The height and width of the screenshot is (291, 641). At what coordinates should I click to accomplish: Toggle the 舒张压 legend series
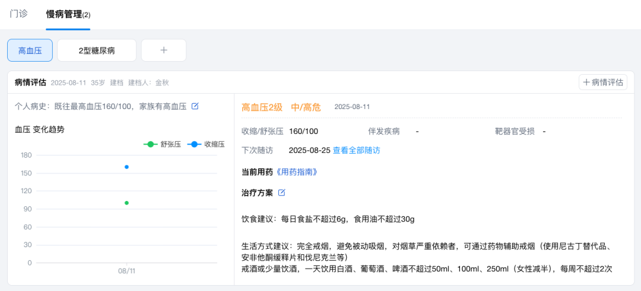(162, 145)
